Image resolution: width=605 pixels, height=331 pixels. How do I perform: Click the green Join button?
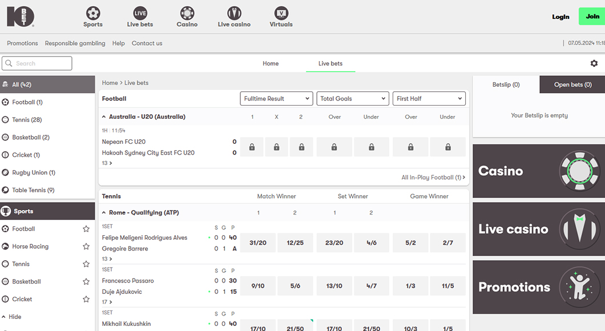tap(592, 17)
